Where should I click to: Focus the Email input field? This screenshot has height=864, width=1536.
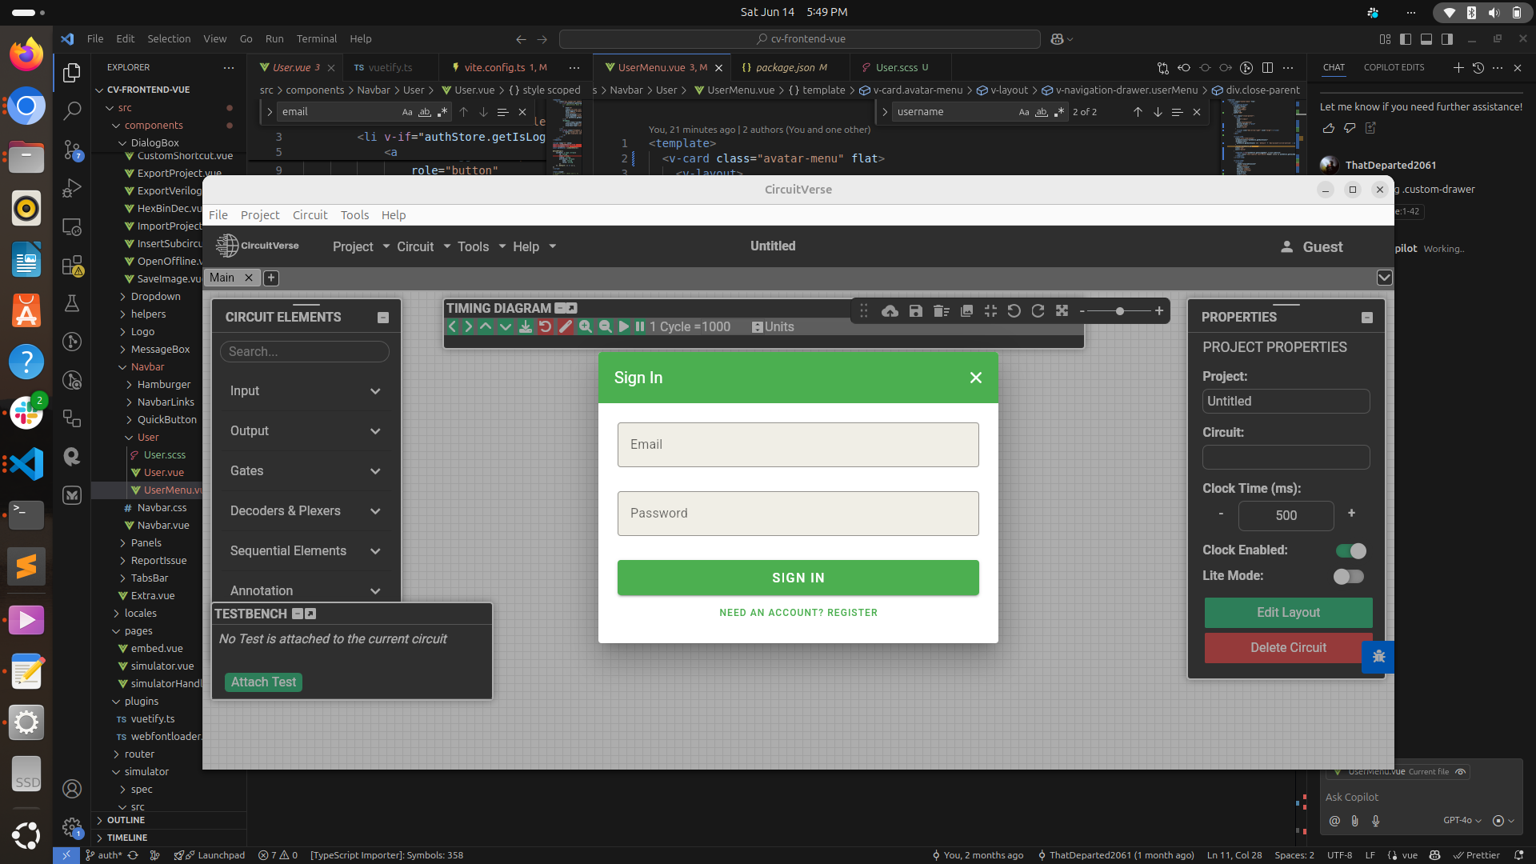[798, 444]
